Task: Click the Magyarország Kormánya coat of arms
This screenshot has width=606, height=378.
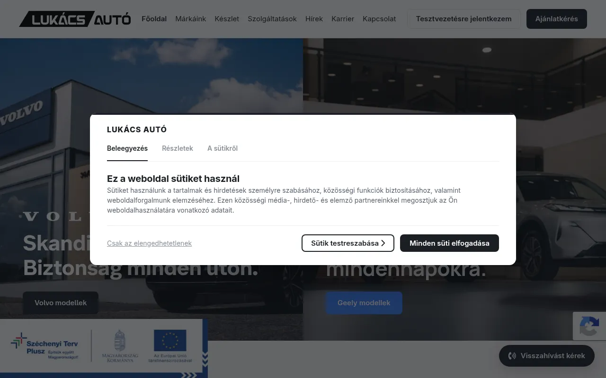Action: click(120, 346)
